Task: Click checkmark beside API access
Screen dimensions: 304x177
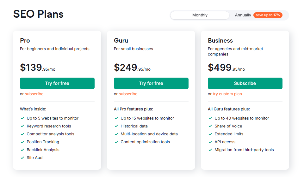Action: click(210, 142)
